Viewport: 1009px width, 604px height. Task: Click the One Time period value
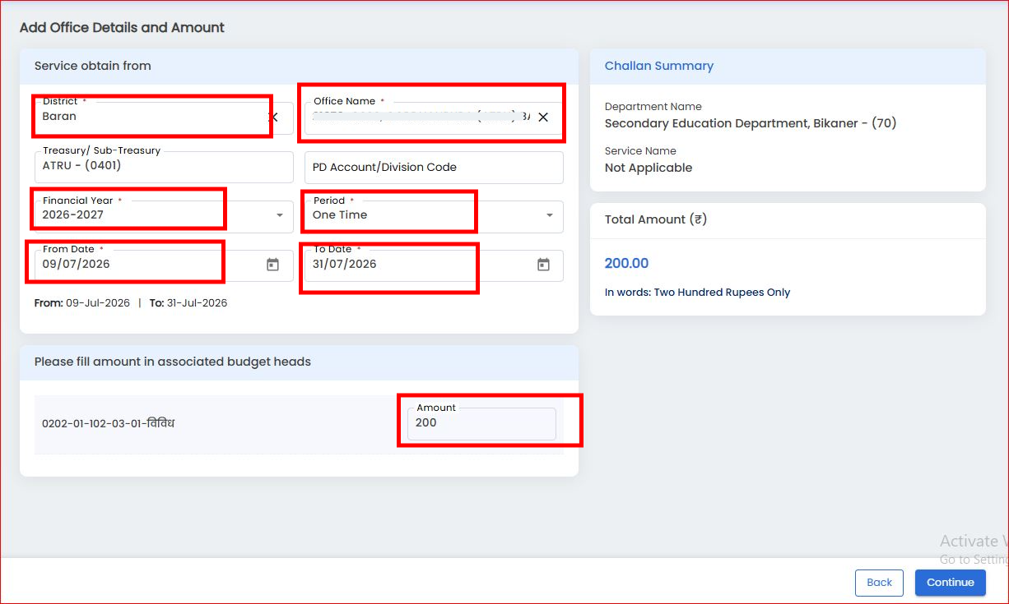click(340, 214)
